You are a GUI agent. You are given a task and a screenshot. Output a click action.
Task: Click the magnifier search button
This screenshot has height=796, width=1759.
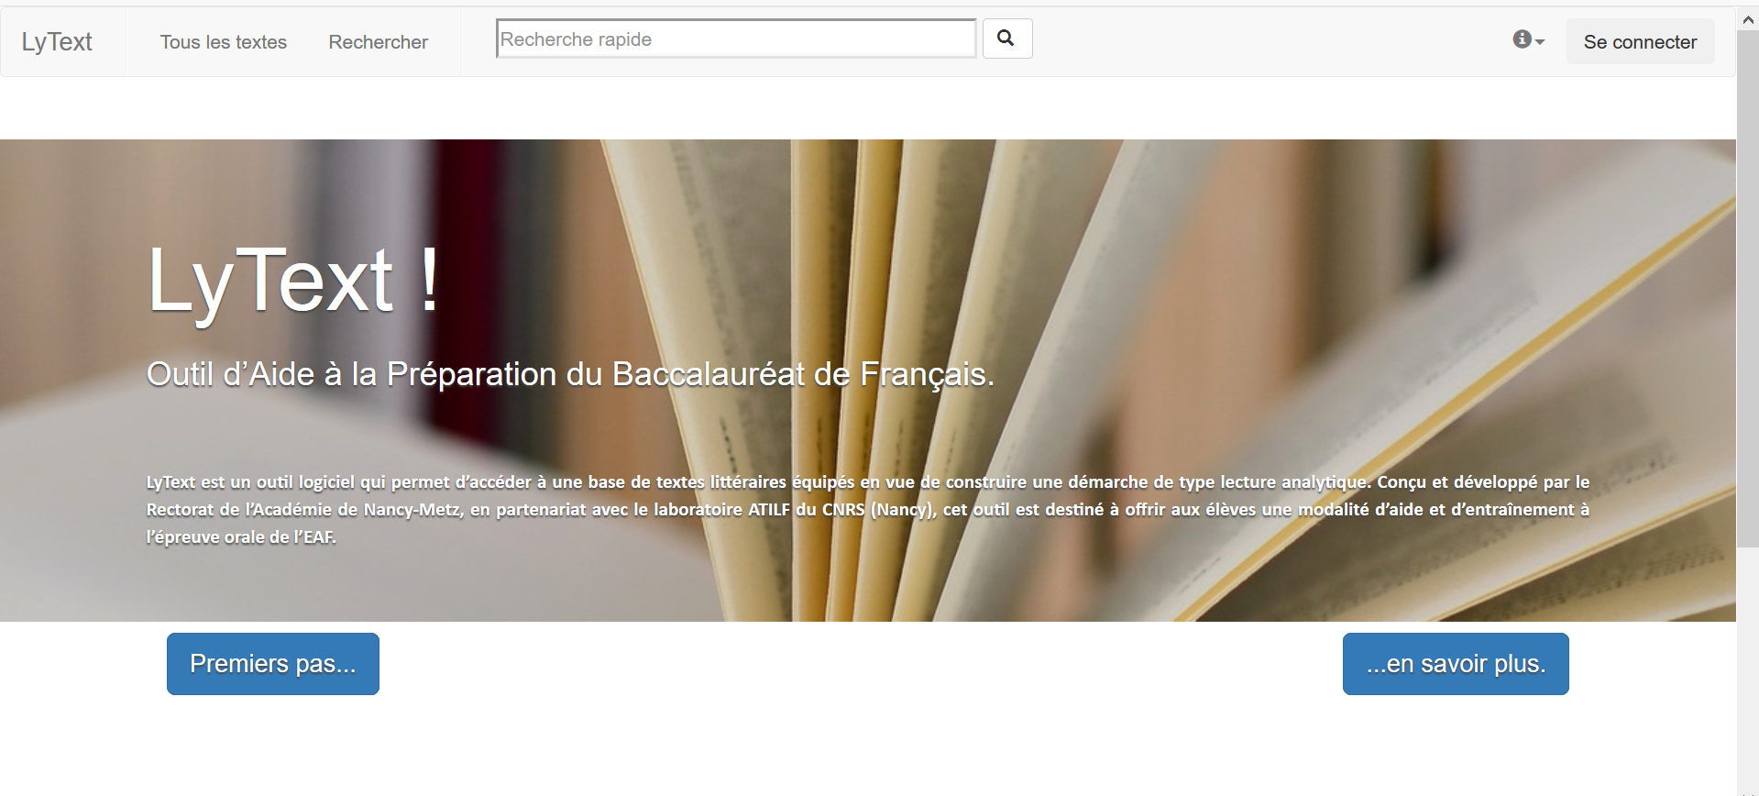point(1007,39)
